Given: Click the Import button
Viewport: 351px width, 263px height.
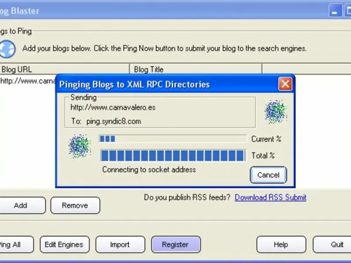Looking at the screenshot, I should point(120,245).
